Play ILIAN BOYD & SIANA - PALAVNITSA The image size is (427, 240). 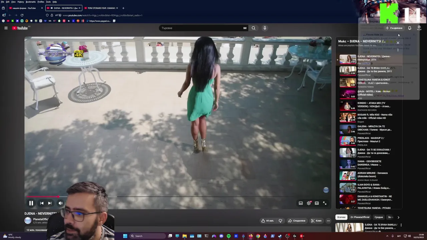point(369,187)
